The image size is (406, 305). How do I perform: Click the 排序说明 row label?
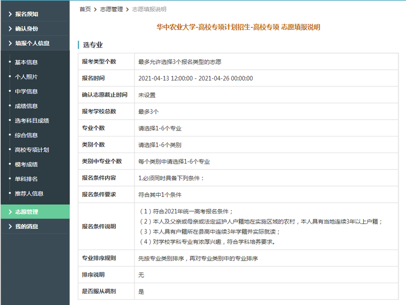pyautogui.click(x=93, y=275)
